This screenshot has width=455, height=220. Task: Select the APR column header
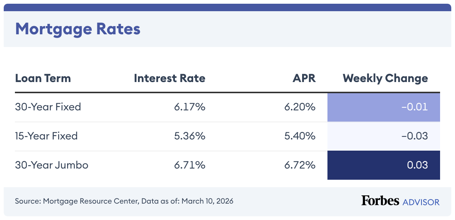304,78
